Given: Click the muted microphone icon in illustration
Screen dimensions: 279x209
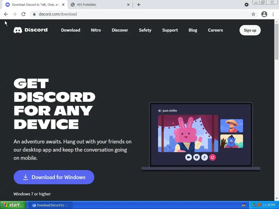Looking at the screenshot, I should coord(204,157).
